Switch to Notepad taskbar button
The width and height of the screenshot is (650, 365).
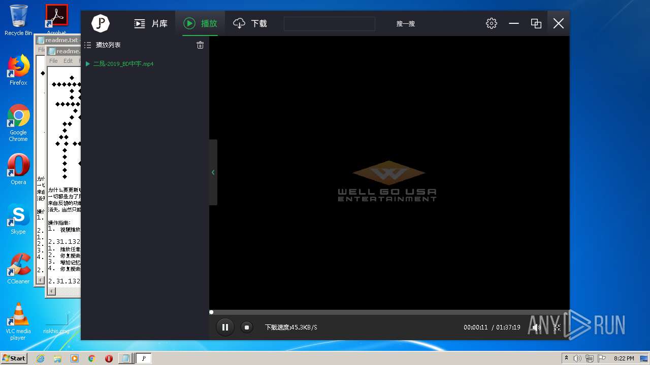pos(125,358)
